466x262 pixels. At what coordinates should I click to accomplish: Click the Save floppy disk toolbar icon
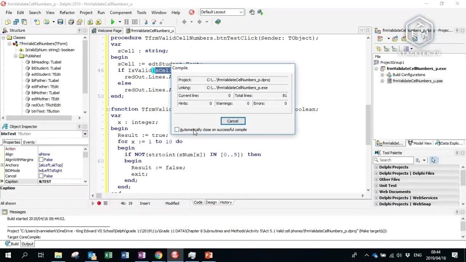[x=60, y=22]
